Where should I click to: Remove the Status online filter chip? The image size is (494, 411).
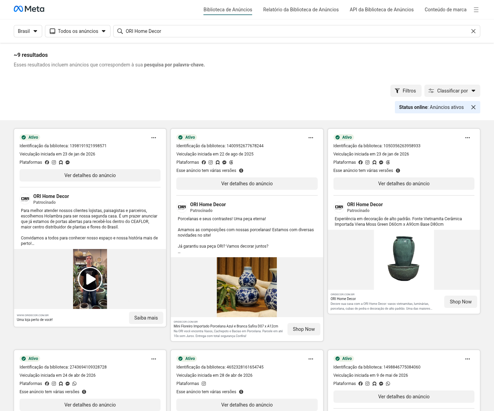473,107
